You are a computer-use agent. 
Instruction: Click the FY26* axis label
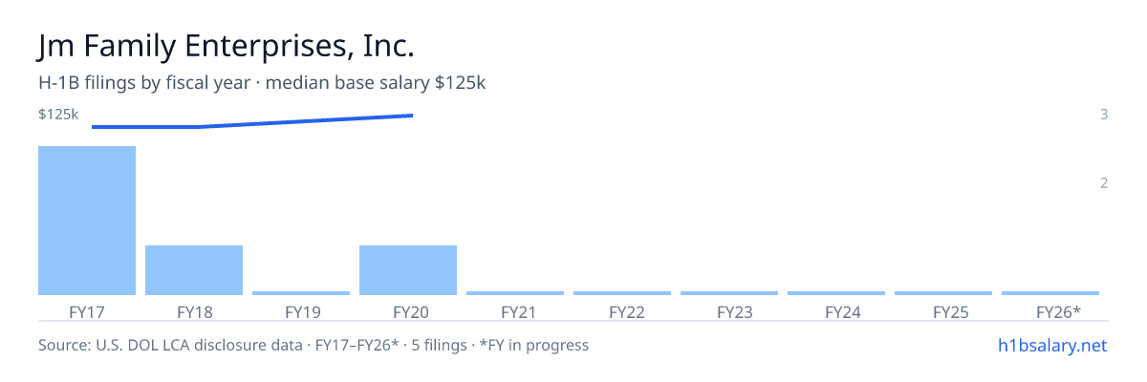[x=1050, y=311]
